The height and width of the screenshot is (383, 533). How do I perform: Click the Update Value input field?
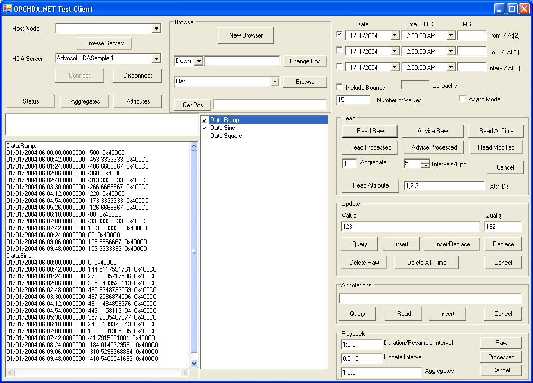click(x=410, y=227)
